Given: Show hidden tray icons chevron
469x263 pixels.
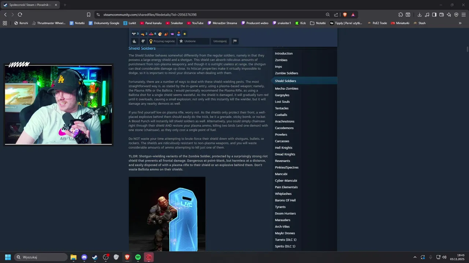Looking at the screenshot, I should point(415,257).
